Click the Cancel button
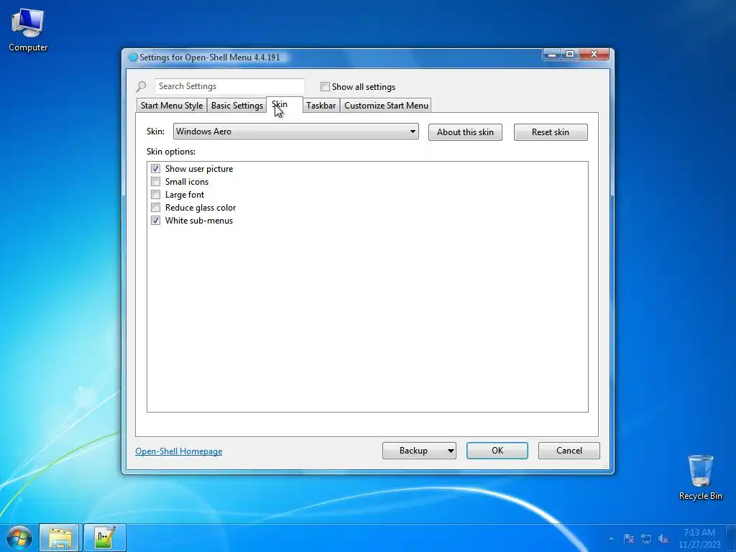The height and width of the screenshot is (552, 736). click(x=569, y=451)
